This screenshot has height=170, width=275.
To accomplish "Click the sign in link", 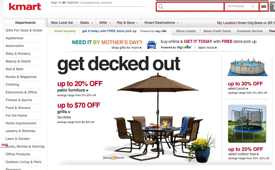I will [x=56, y=2].
